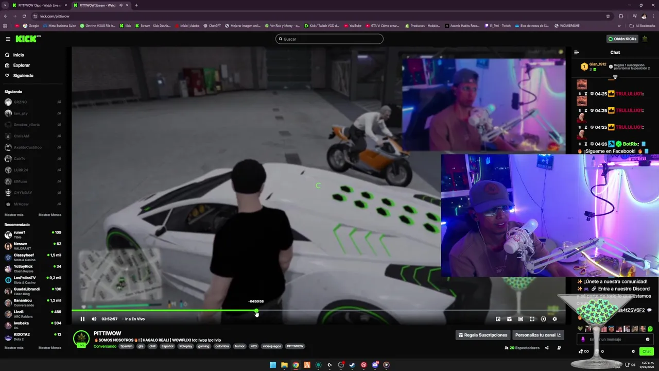Enter fullscreen mode in the player
The width and height of the screenshot is (659, 371).
532,319
